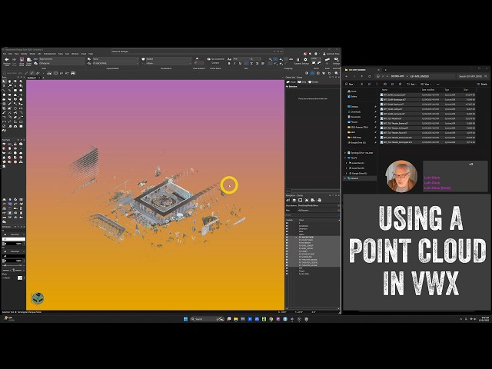Screen dimensions: 492x369
Task: Click the Next View arrow icon
Action: coord(14,60)
